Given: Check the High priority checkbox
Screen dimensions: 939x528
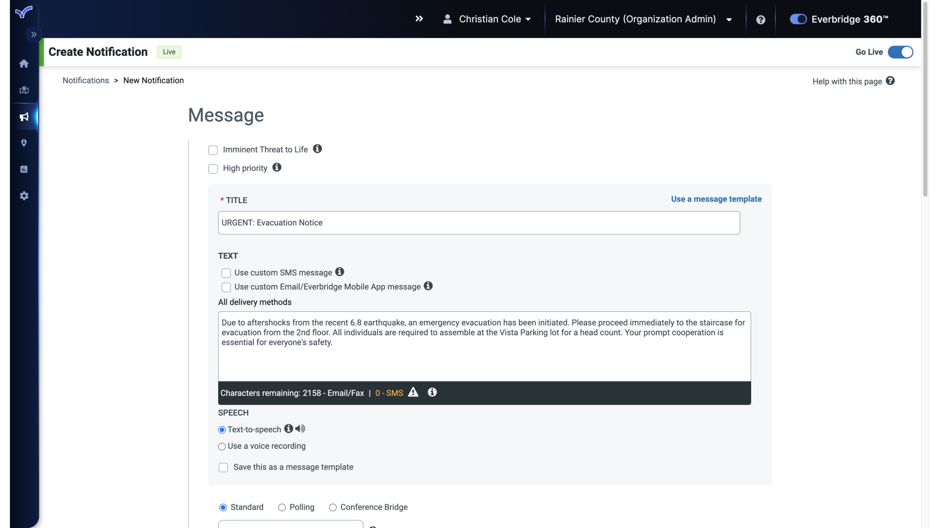Looking at the screenshot, I should [x=213, y=169].
